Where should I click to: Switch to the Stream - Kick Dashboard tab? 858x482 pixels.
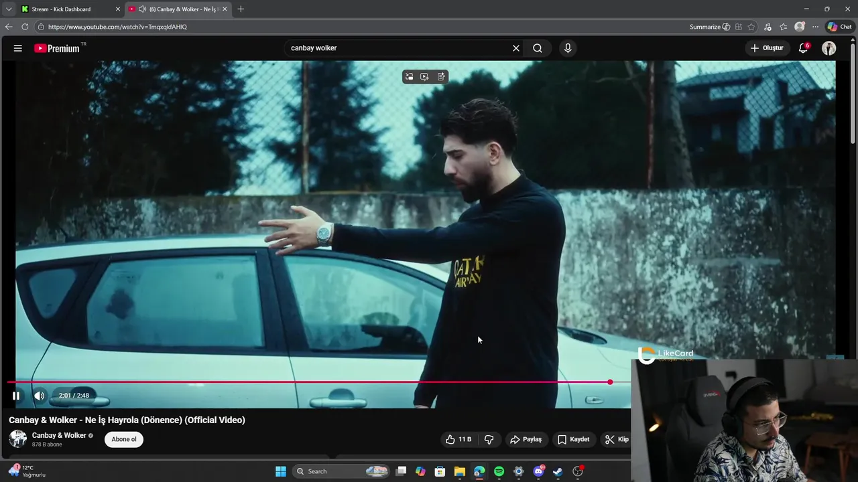(70, 9)
